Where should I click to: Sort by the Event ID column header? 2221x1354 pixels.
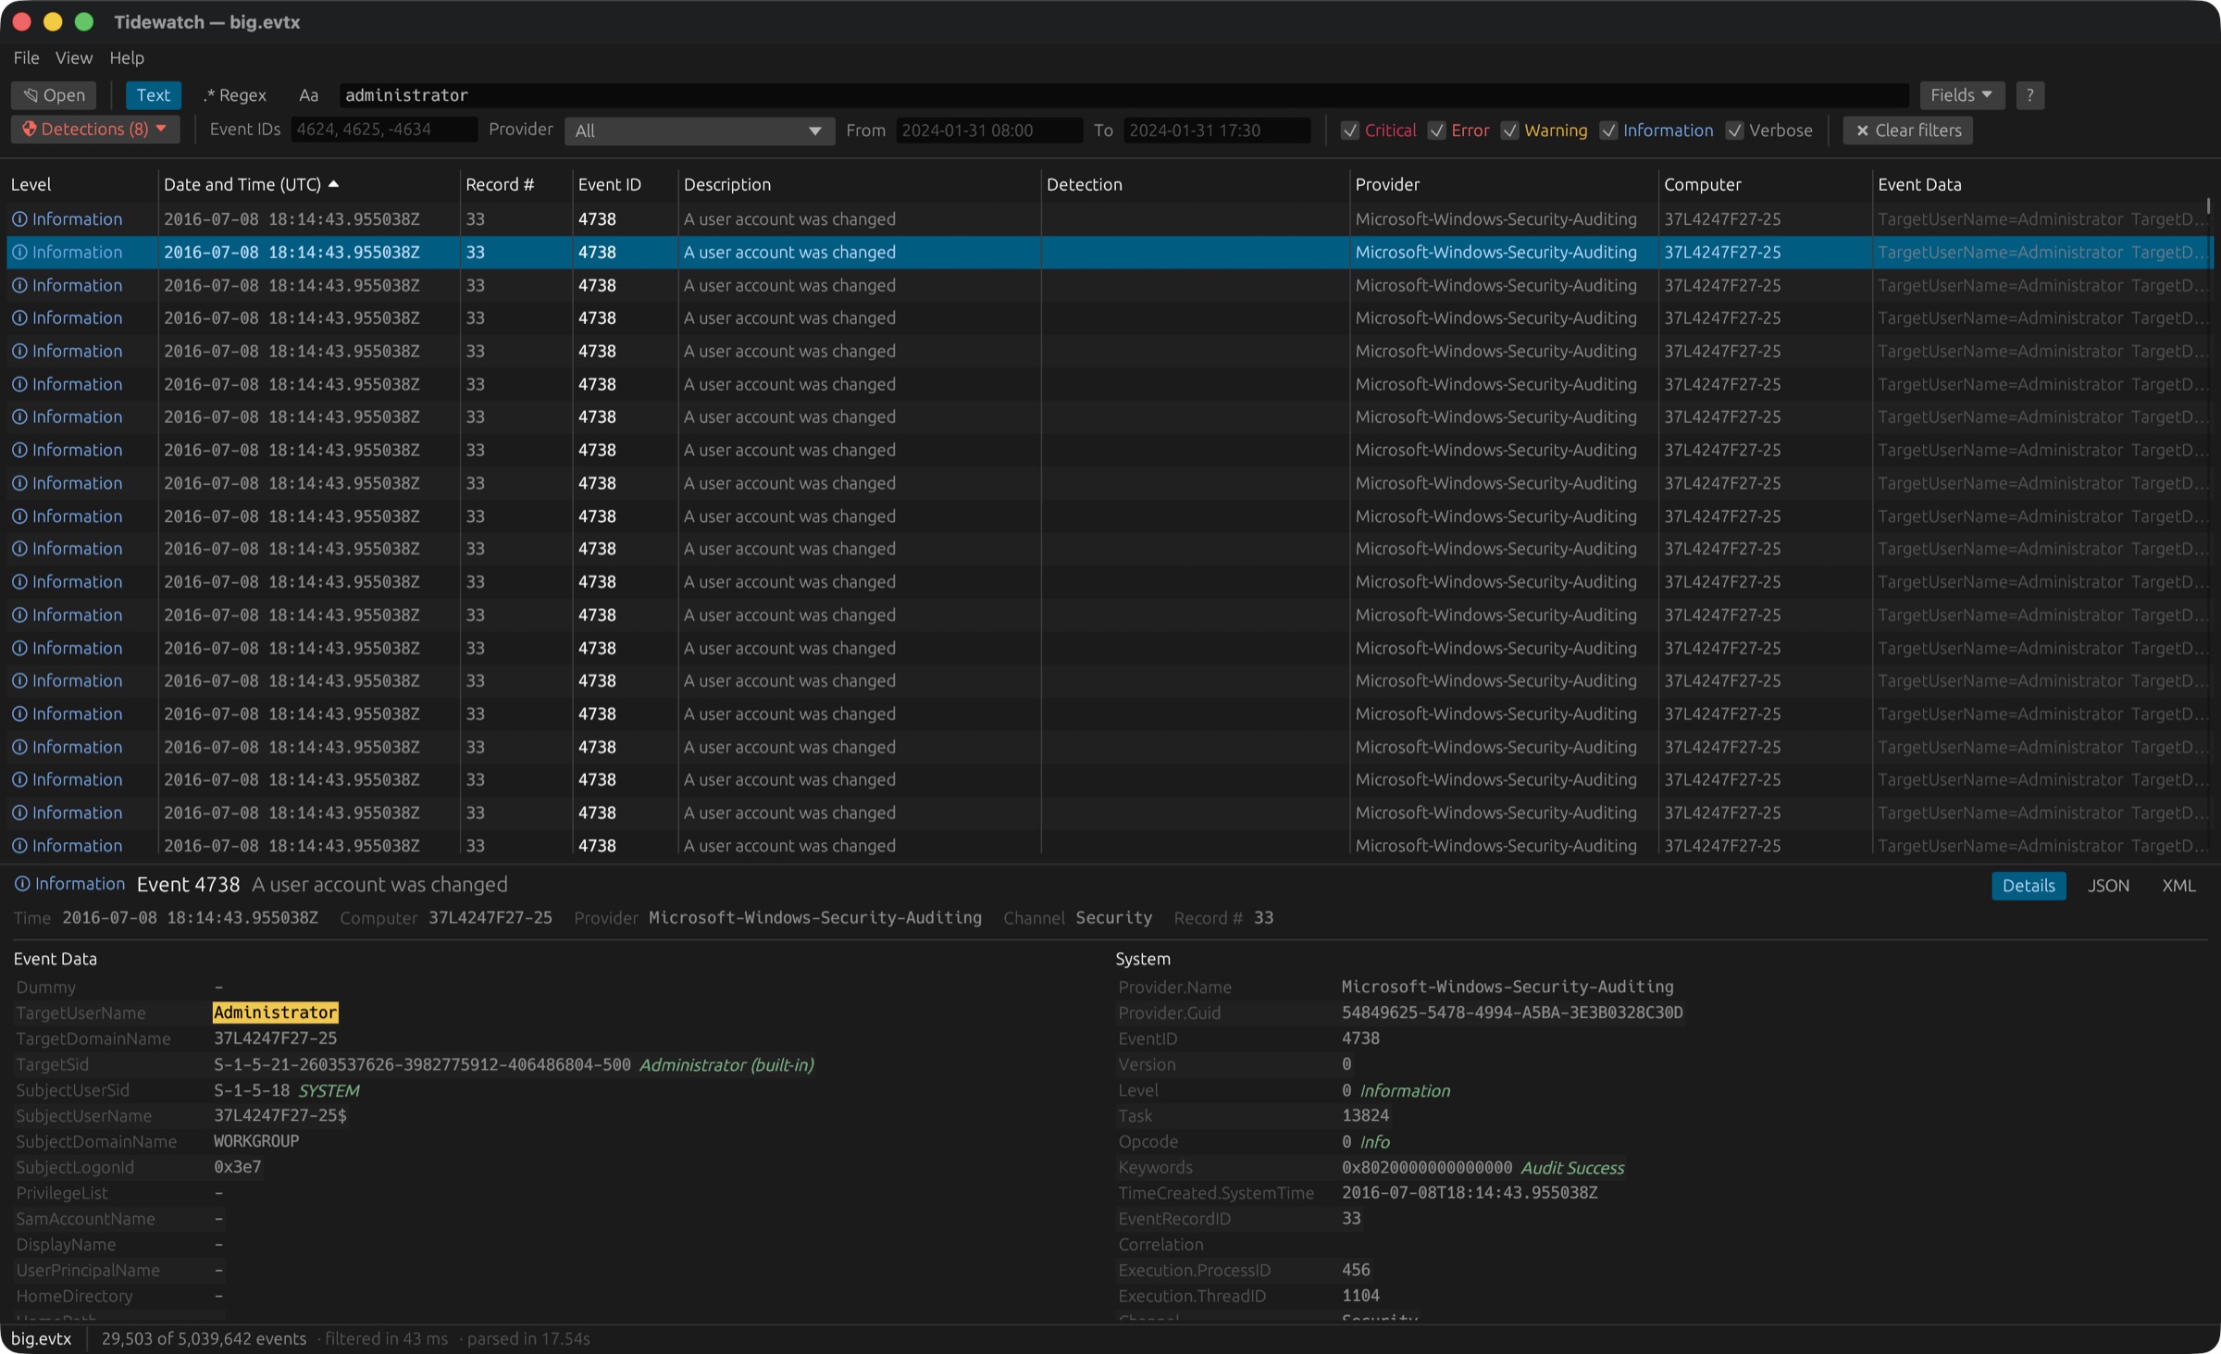tap(609, 184)
